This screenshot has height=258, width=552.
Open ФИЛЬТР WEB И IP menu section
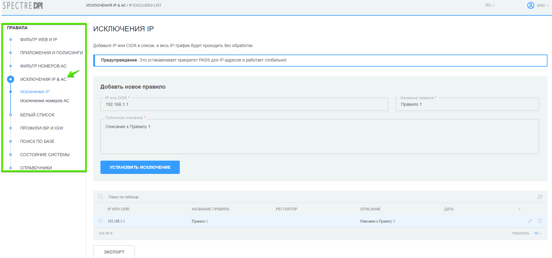[x=39, y=39]
